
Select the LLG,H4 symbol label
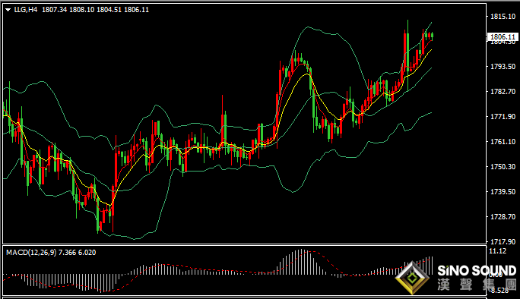click(x=26, y=10)
